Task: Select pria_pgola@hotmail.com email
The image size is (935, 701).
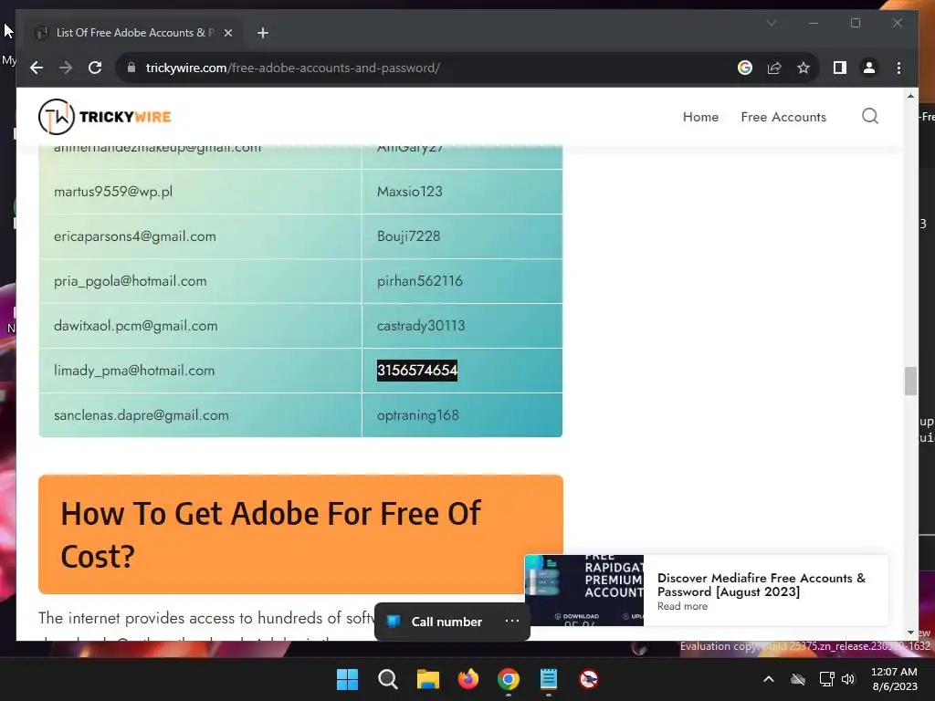Action: pyautogui.click(x=130, y=281)
